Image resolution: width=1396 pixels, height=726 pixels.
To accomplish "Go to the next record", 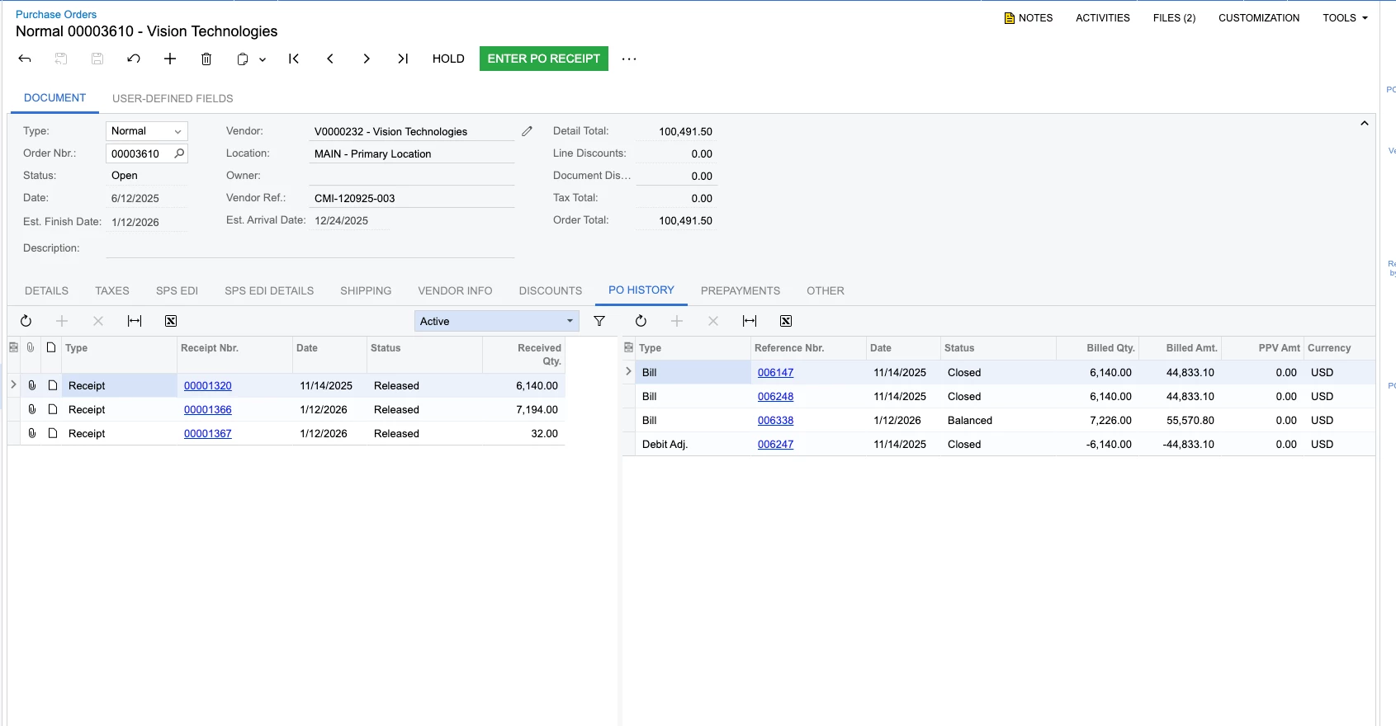I will coord(367,59).
